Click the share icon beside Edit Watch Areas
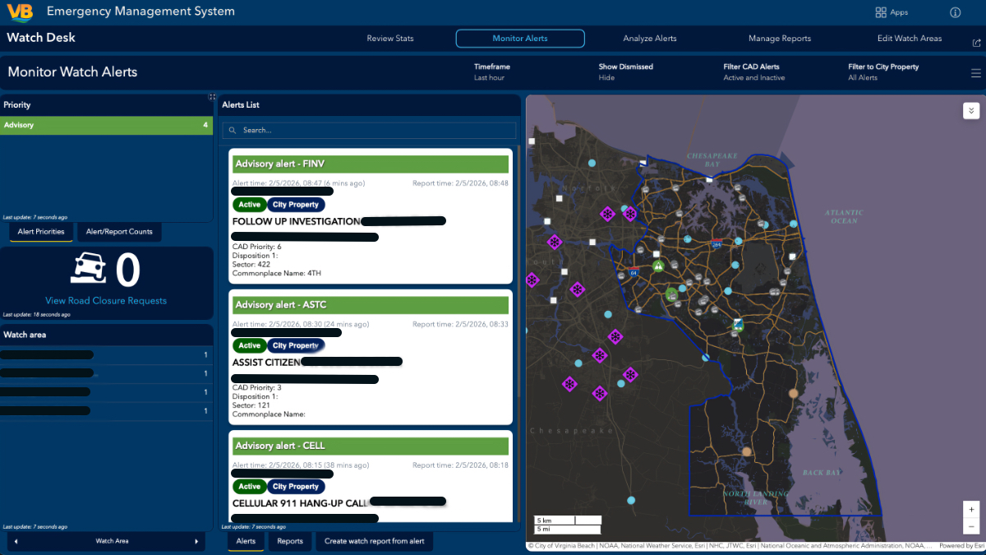The height and width of the screenshot is (555, 986). 976,42
